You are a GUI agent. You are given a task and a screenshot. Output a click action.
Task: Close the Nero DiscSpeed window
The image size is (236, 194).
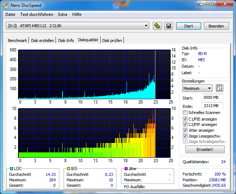(x=225, y=4)
